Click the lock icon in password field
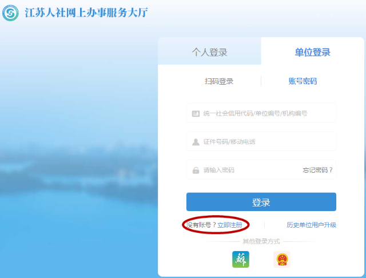 click(196, 170)
